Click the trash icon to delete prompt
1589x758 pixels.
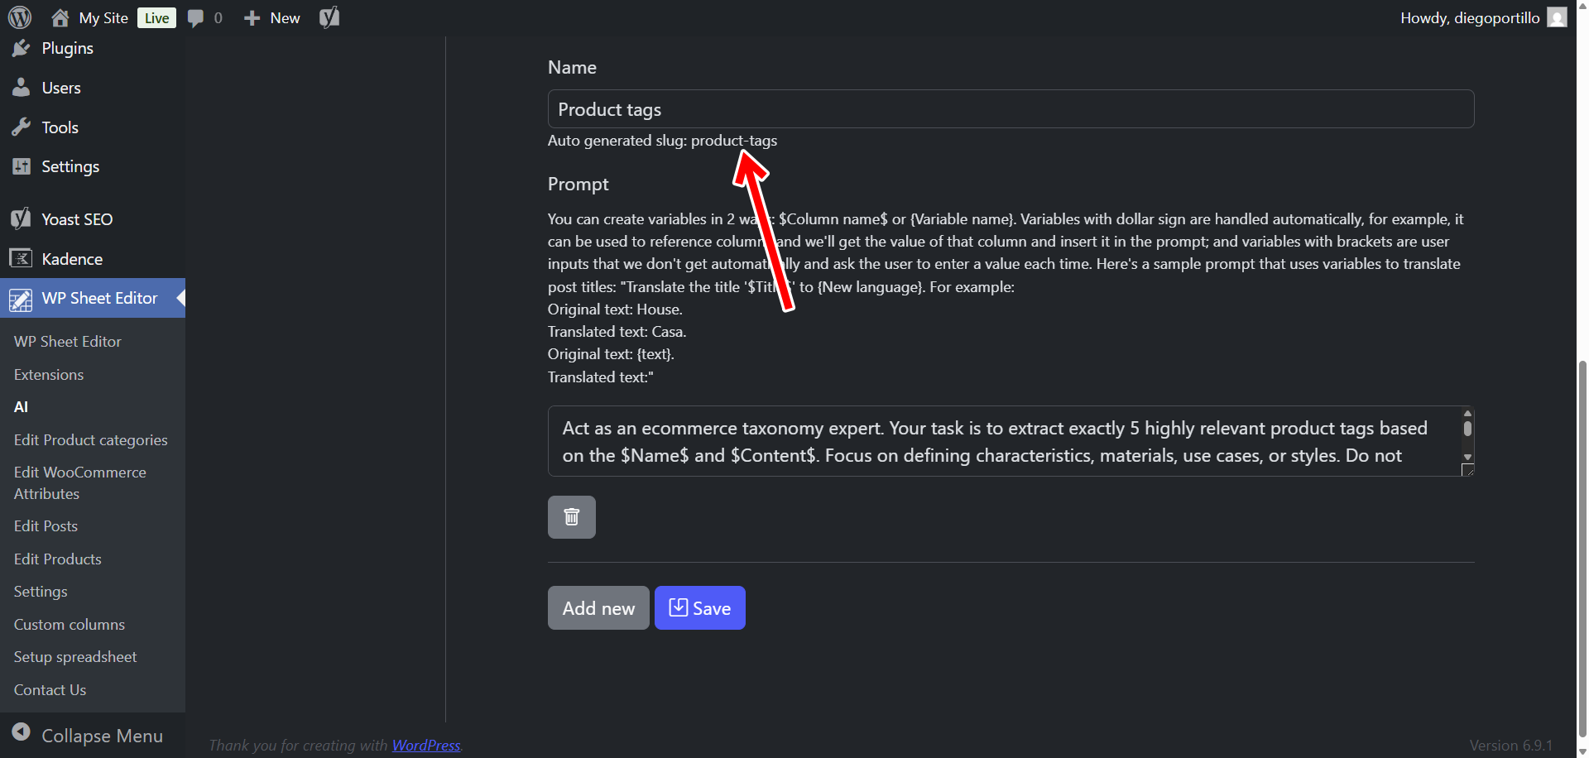pos(571,517)
